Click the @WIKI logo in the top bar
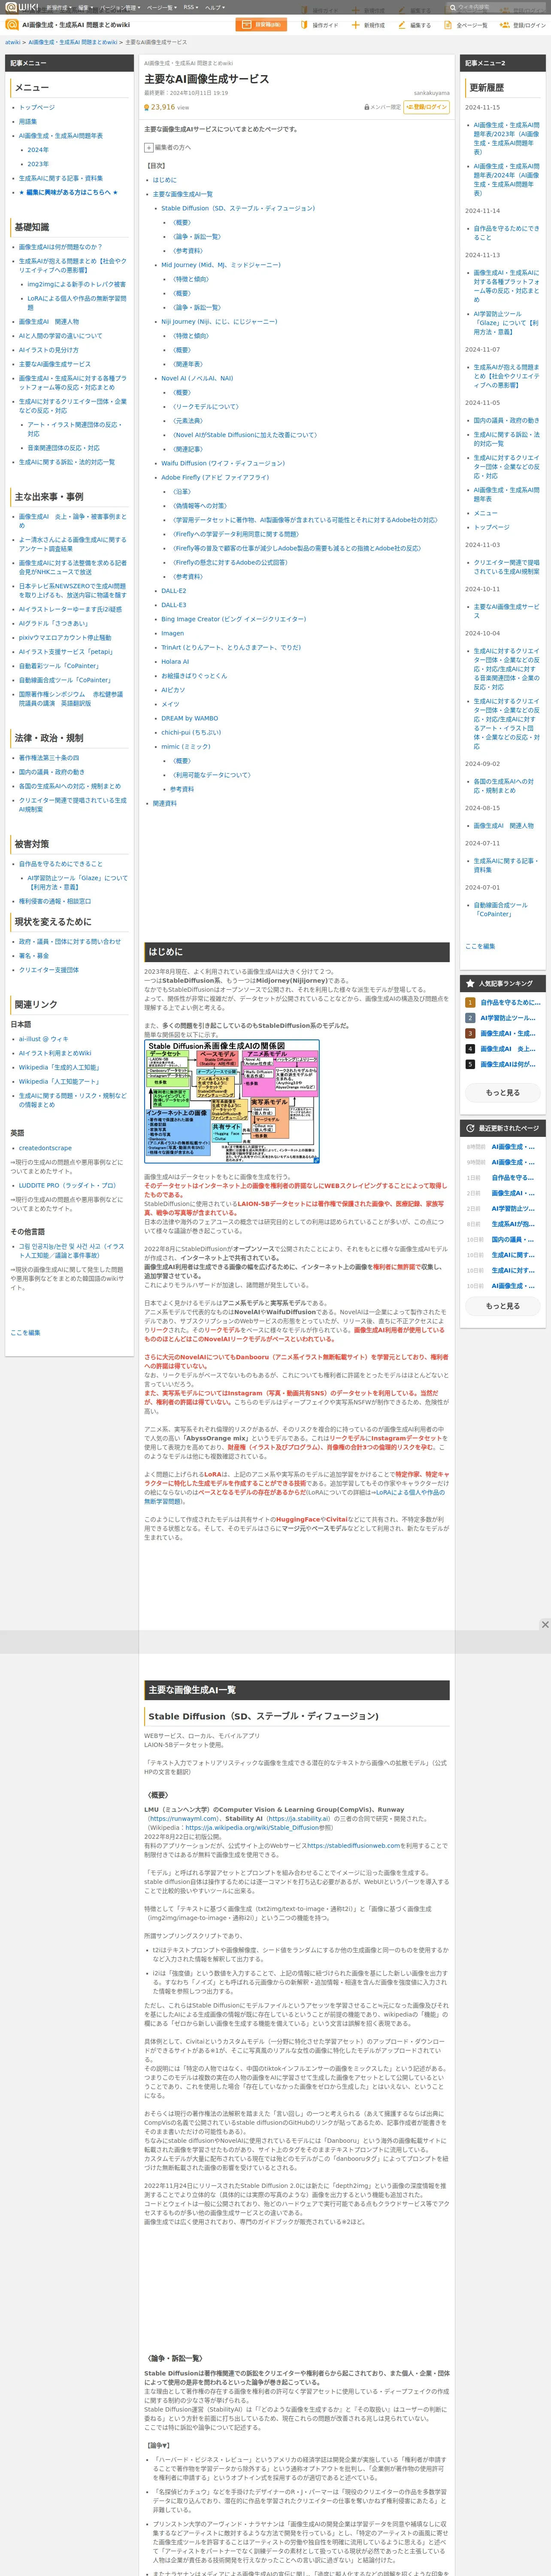This screenshot has height=2576, width=551. 21,7
